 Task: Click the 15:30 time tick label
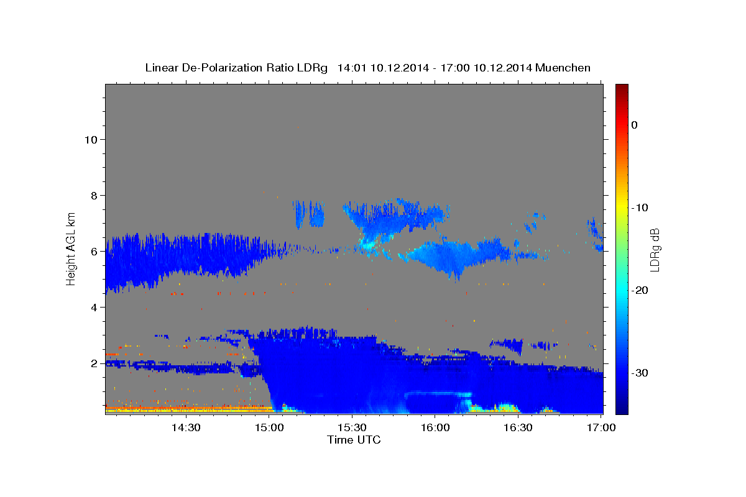click(x=352, y=428)
